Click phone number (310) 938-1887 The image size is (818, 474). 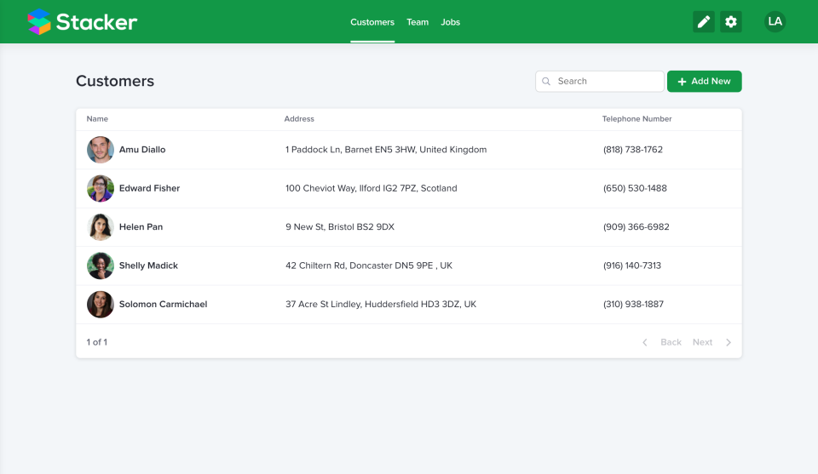[x=633, y=304]
